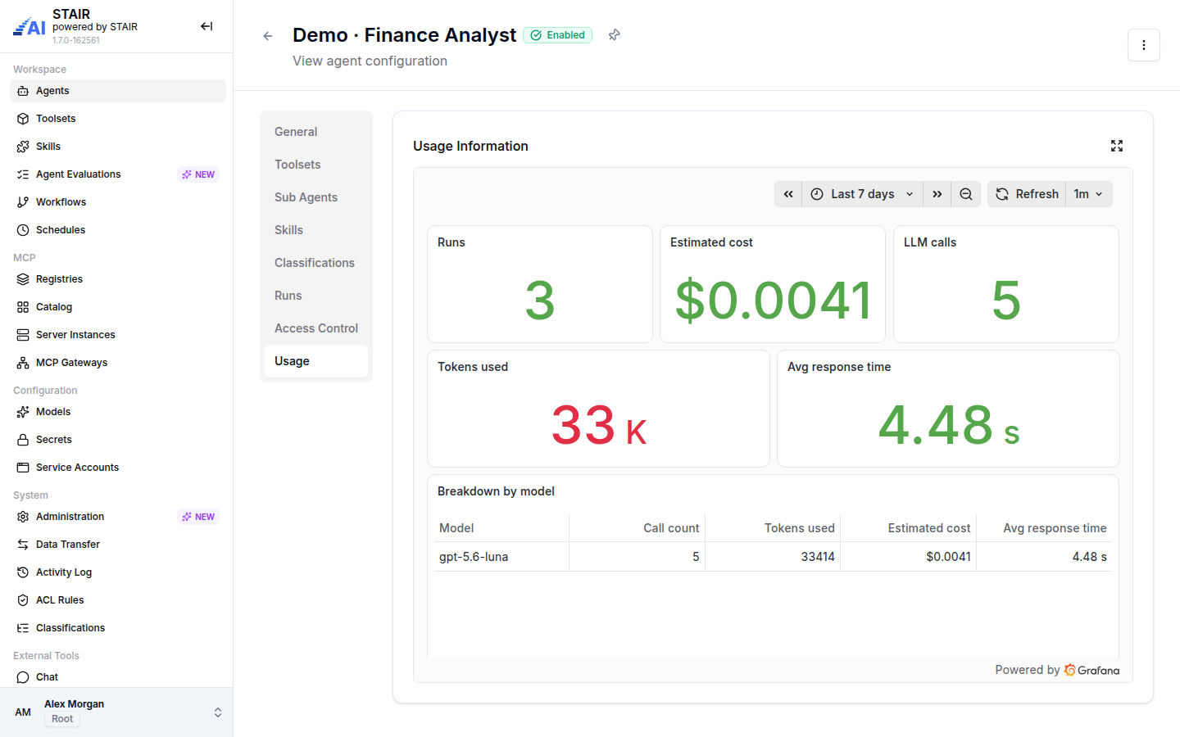This screenshot has height=737, width=1180.
Task: Expand the Alex Morgan user menu
Action: (x=116, y=712)
